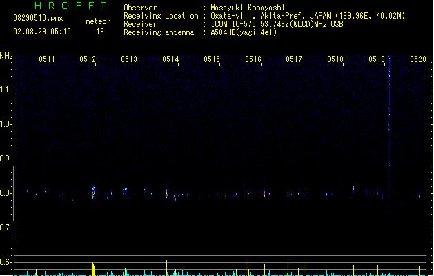Image resolution: width=434 pixels, height=276 pixels.
Task: Click the 0.6 kHz axis label
Action: pyautogui.click(x=6, y=262)
